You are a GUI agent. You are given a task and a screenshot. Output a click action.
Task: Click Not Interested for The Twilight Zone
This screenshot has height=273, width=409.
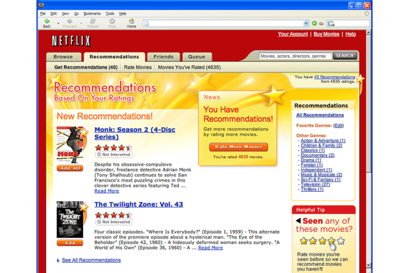(x=114, y=222)
